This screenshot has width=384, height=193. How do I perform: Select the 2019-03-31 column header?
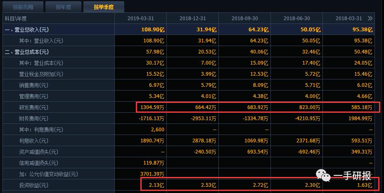point(140,19)
